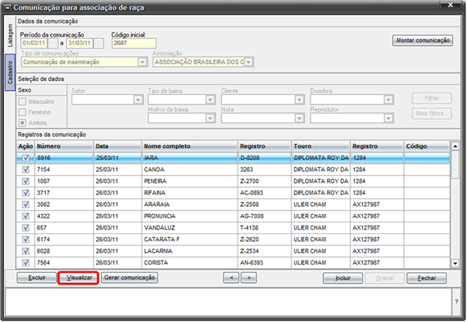Sort by the Código column header

[427, 146]
